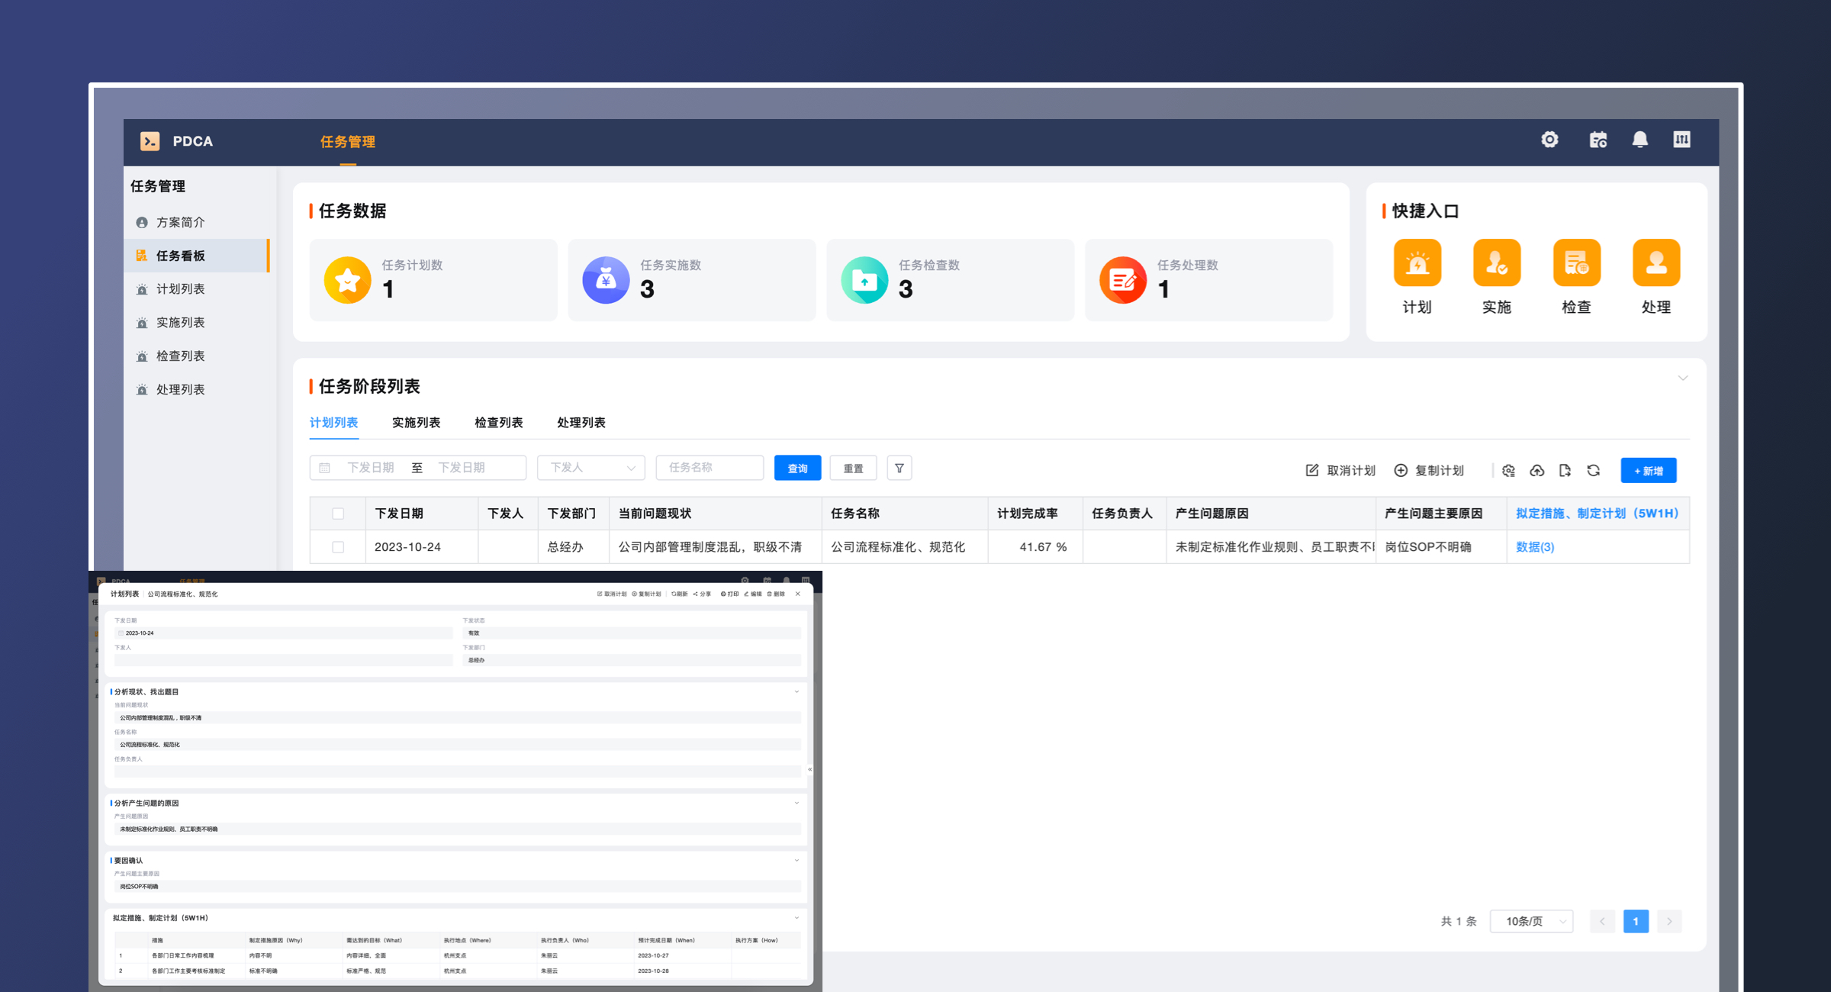Open the calendar schedule icon in header

tap(1598, 140)
